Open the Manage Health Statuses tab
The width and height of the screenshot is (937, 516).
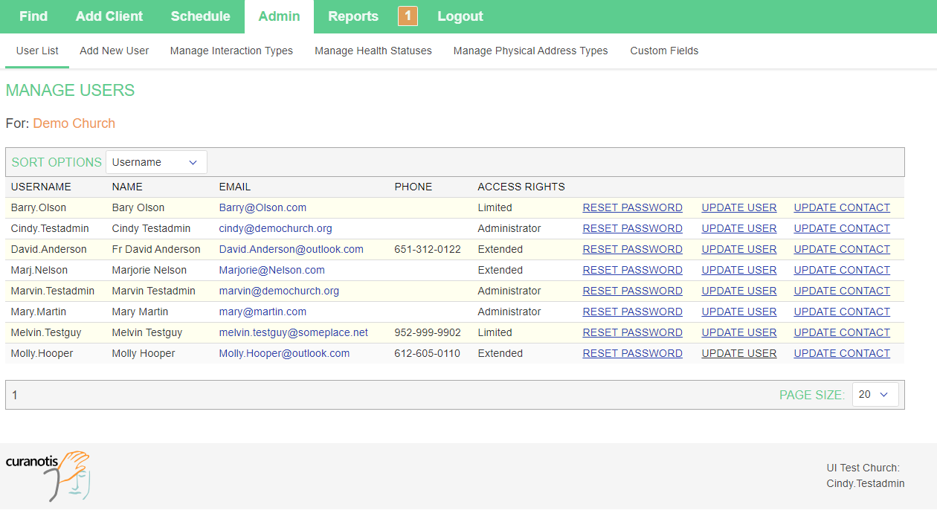tap(373, 51)
